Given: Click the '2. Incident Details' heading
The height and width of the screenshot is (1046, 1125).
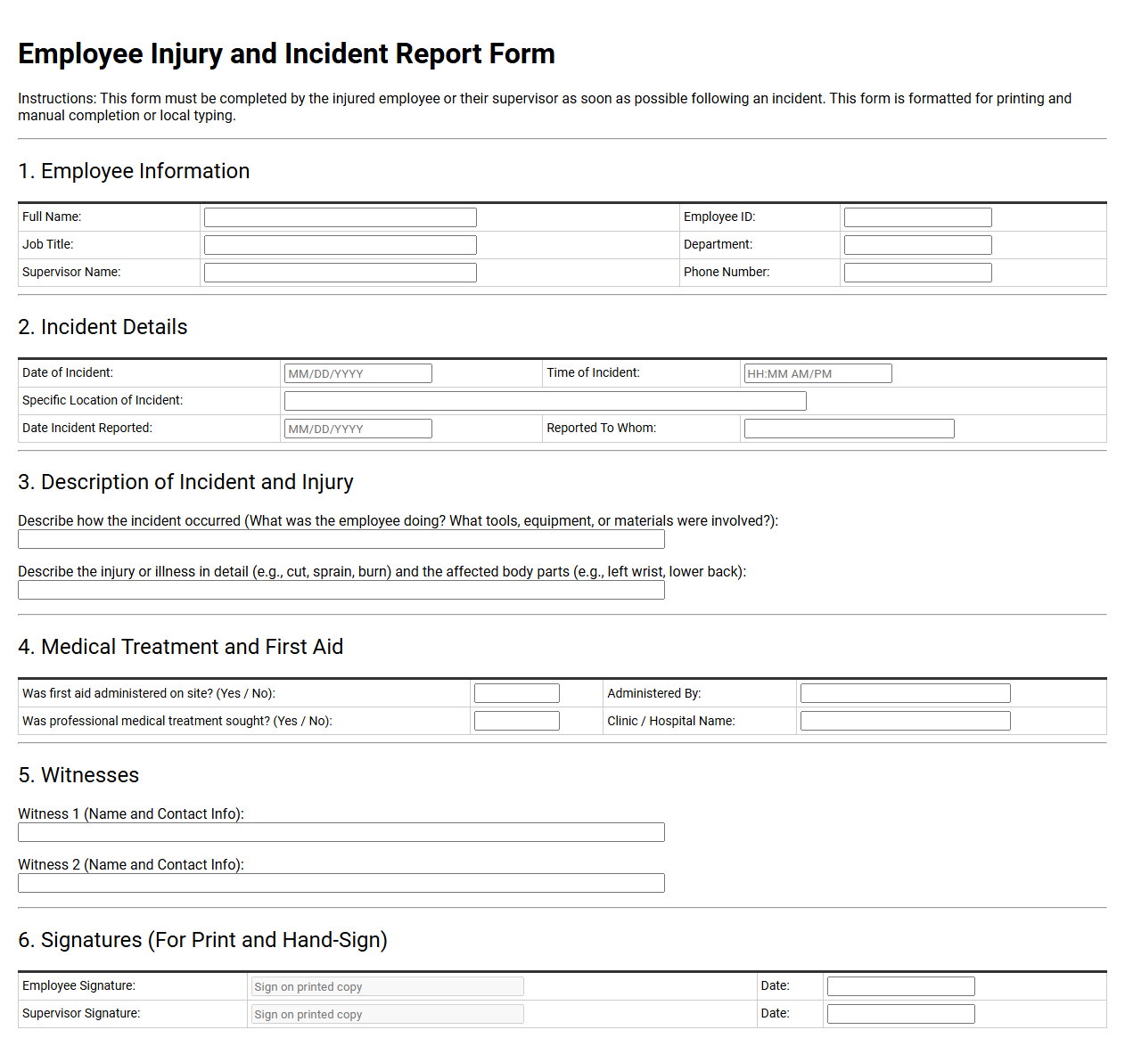Looking at the screenshot, I should (x=103, y=327).
